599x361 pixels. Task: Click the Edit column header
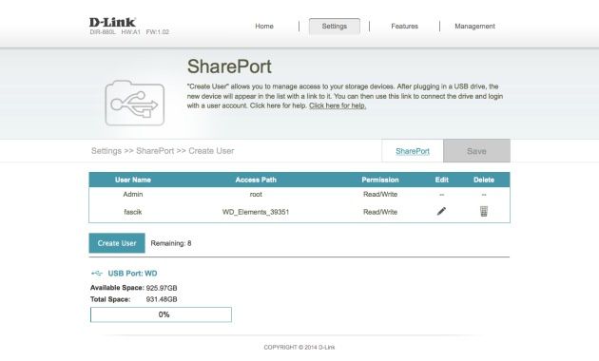441,180
